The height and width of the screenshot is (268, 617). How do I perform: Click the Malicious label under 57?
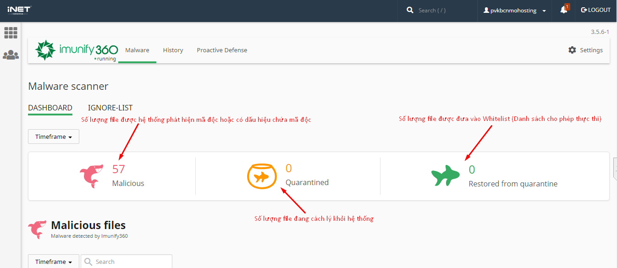click(x=128, y=183)
